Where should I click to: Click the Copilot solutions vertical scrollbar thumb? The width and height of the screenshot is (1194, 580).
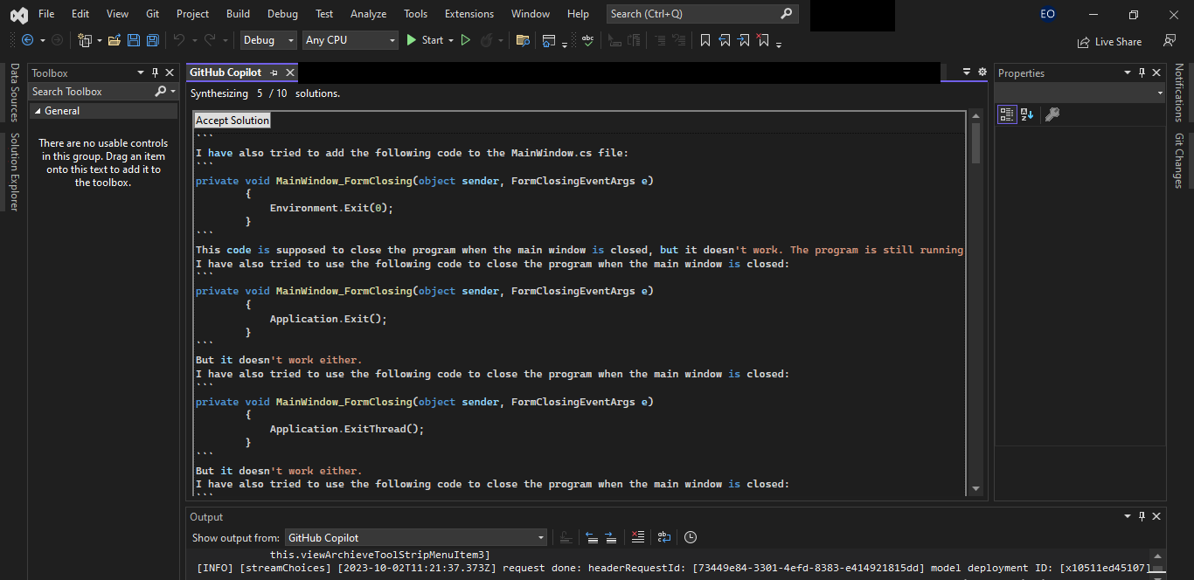tap(976, 144)
